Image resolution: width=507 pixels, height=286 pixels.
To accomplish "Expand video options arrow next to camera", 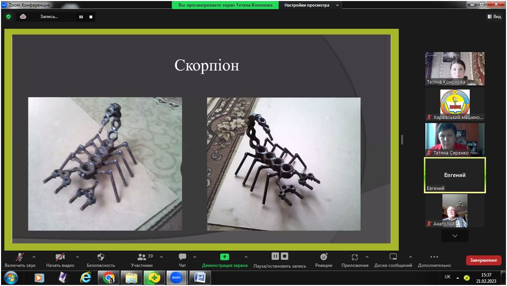I will tap(77, 257).
